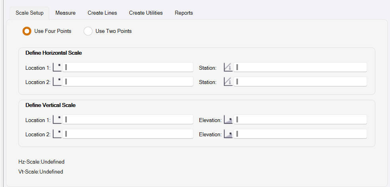Click pick-point icon for horizontal Location 1

[57, 67]
